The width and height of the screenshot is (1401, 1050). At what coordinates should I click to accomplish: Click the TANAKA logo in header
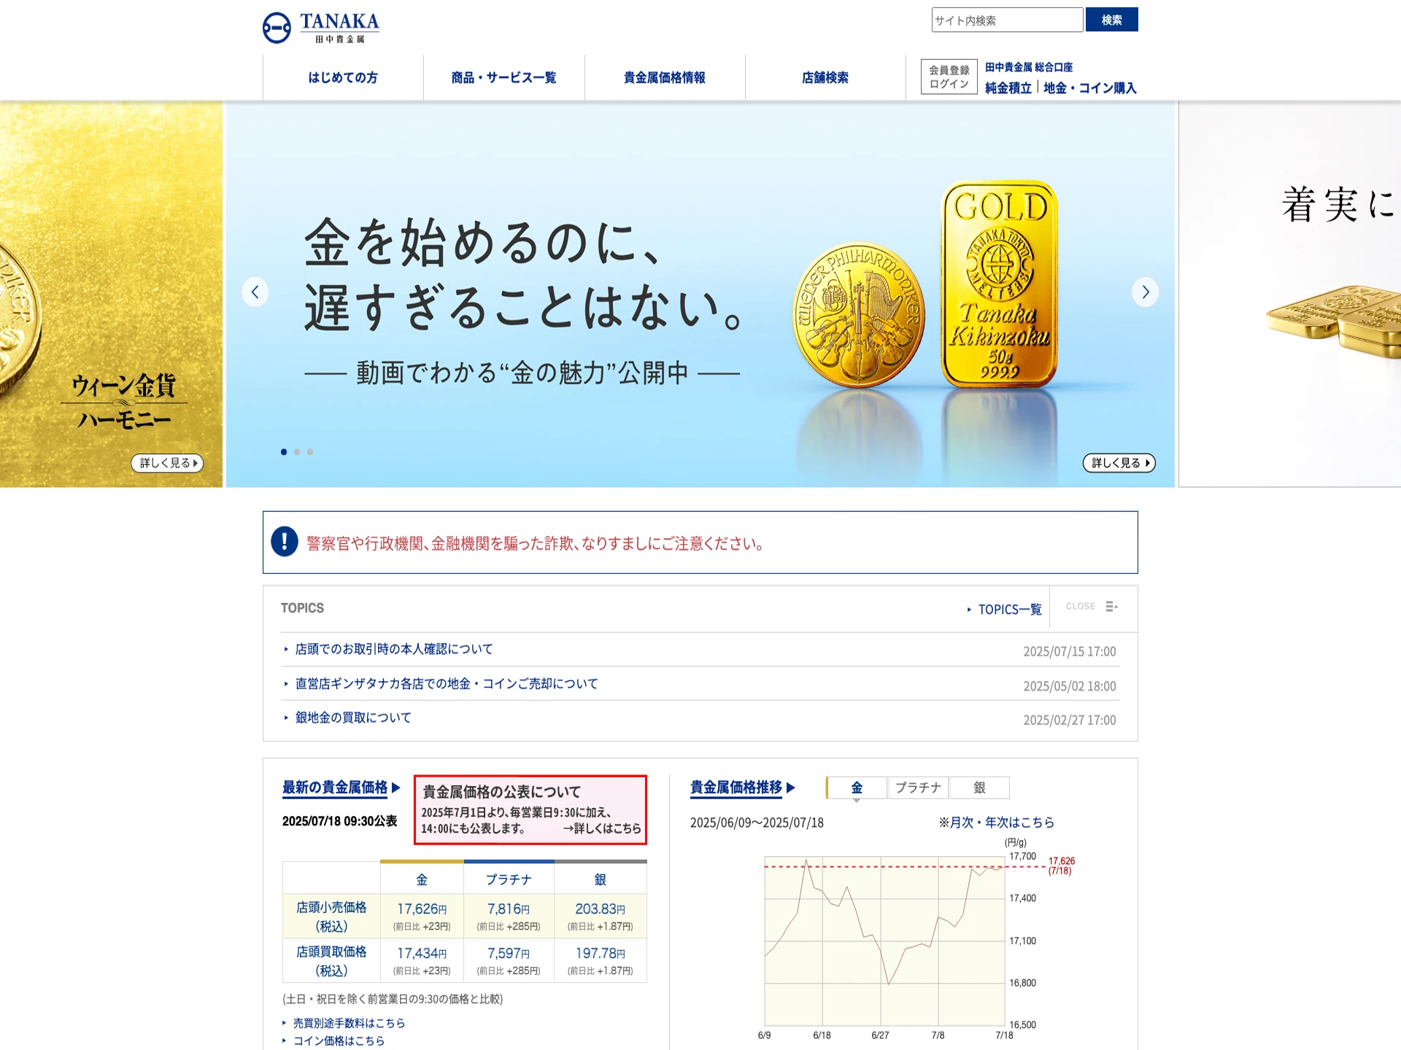pyautogui.click(x=321, y=28)
